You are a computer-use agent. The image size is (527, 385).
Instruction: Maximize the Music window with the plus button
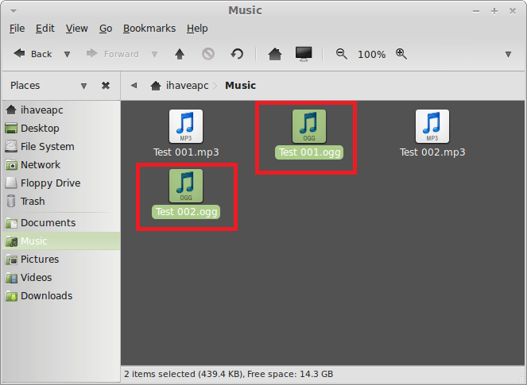(x=494, y=11)
